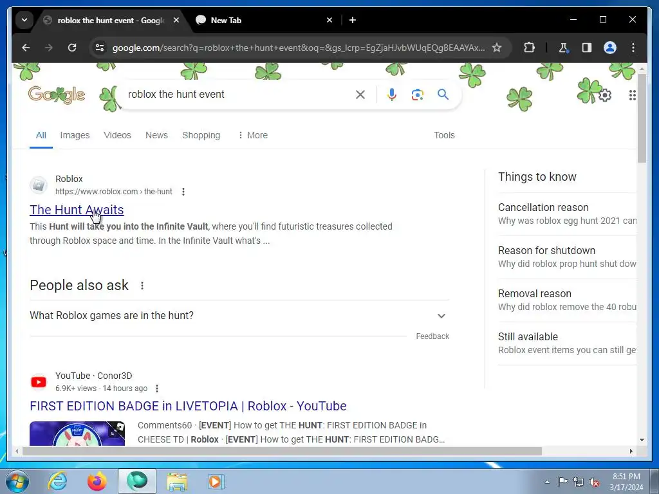Image resolution: width=659 pixels, height=494 pixels.
Task: Submit search with the magnifier icon
Action: click(x=443, y=95)
